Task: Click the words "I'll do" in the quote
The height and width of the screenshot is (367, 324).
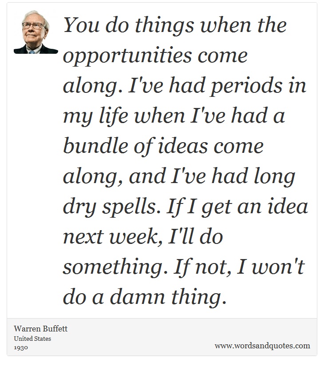Action: coord(195,236)
